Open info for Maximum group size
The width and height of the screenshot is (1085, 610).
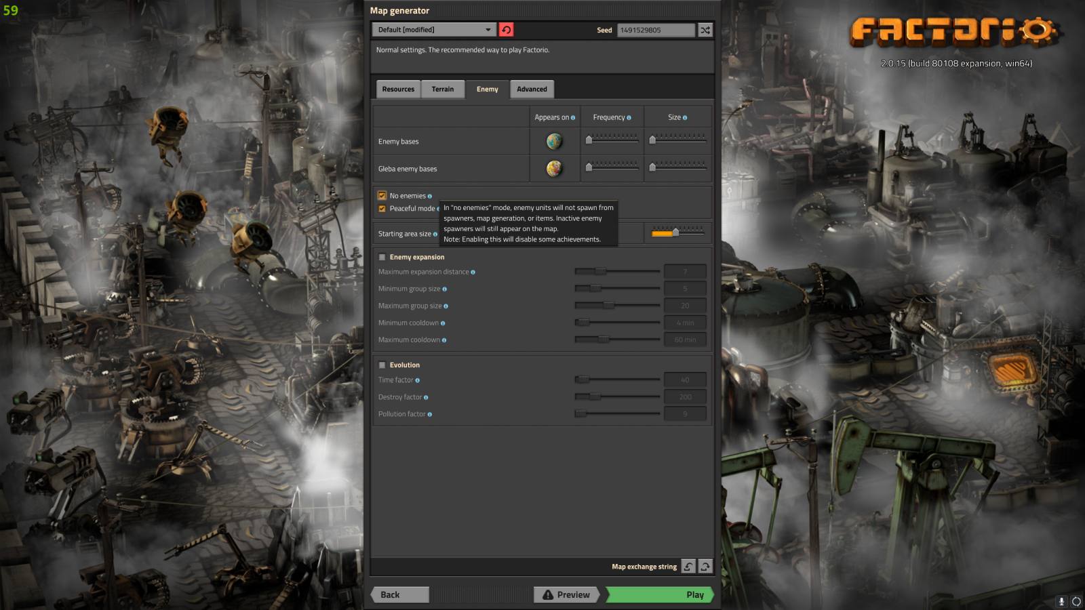click(x=446, y=306)
